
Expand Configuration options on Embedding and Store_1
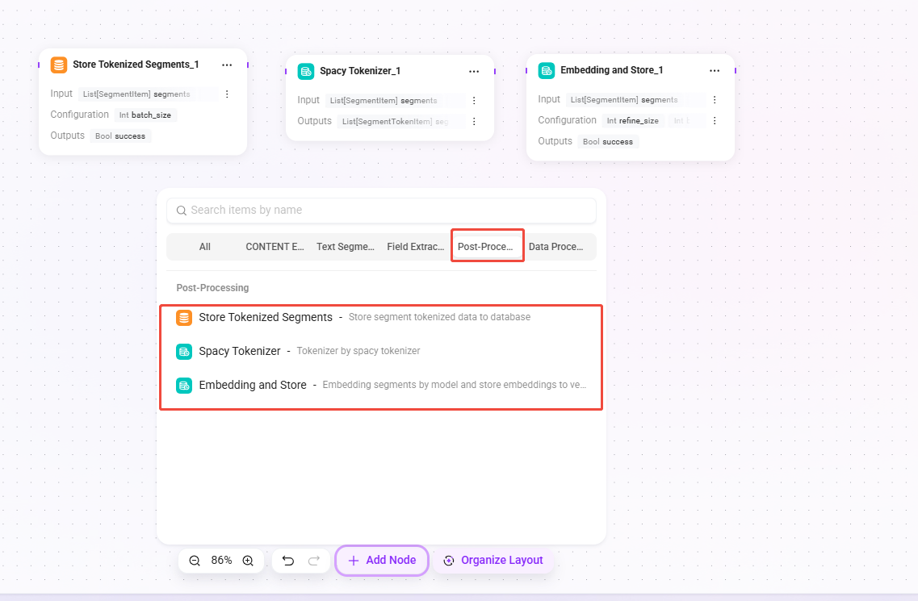[715, 120]
